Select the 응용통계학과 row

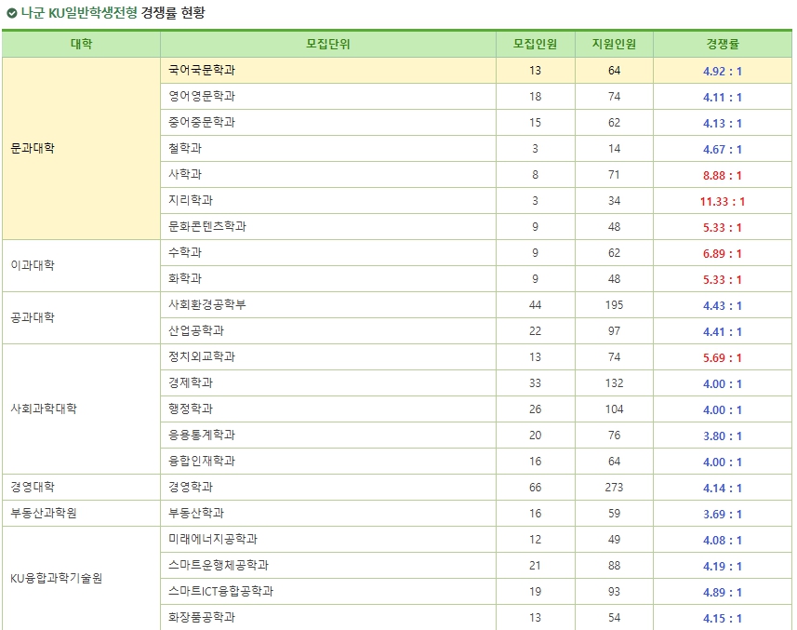coord(476,436)
